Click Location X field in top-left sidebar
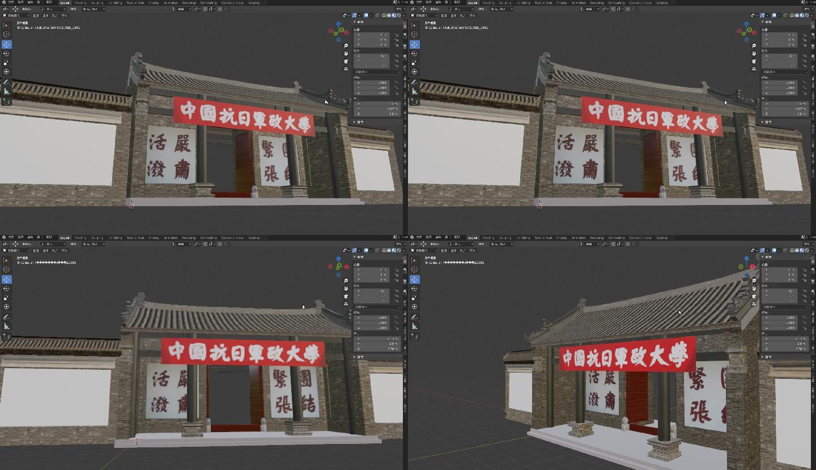The image size is (816, 470). [372, 35]
